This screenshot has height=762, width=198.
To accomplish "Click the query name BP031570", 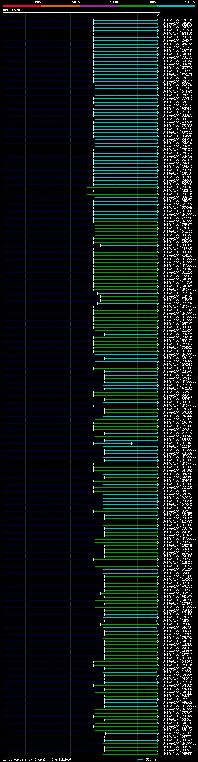I will pyautogui.click(x=12, y=10).
